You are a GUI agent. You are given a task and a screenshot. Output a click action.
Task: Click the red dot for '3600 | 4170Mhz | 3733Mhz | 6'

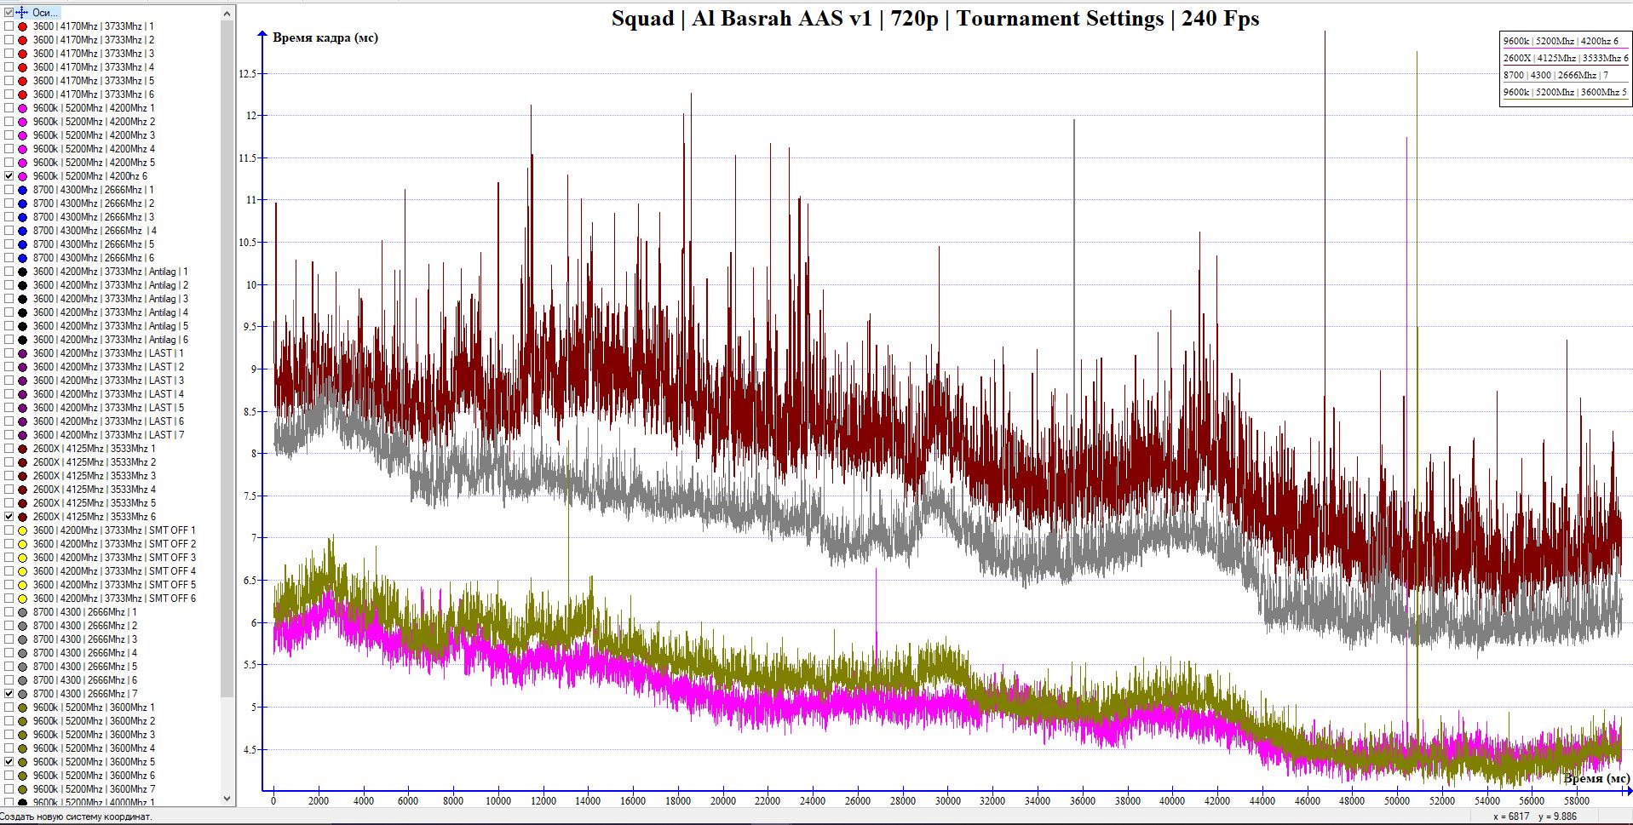[x=23, y=95]
